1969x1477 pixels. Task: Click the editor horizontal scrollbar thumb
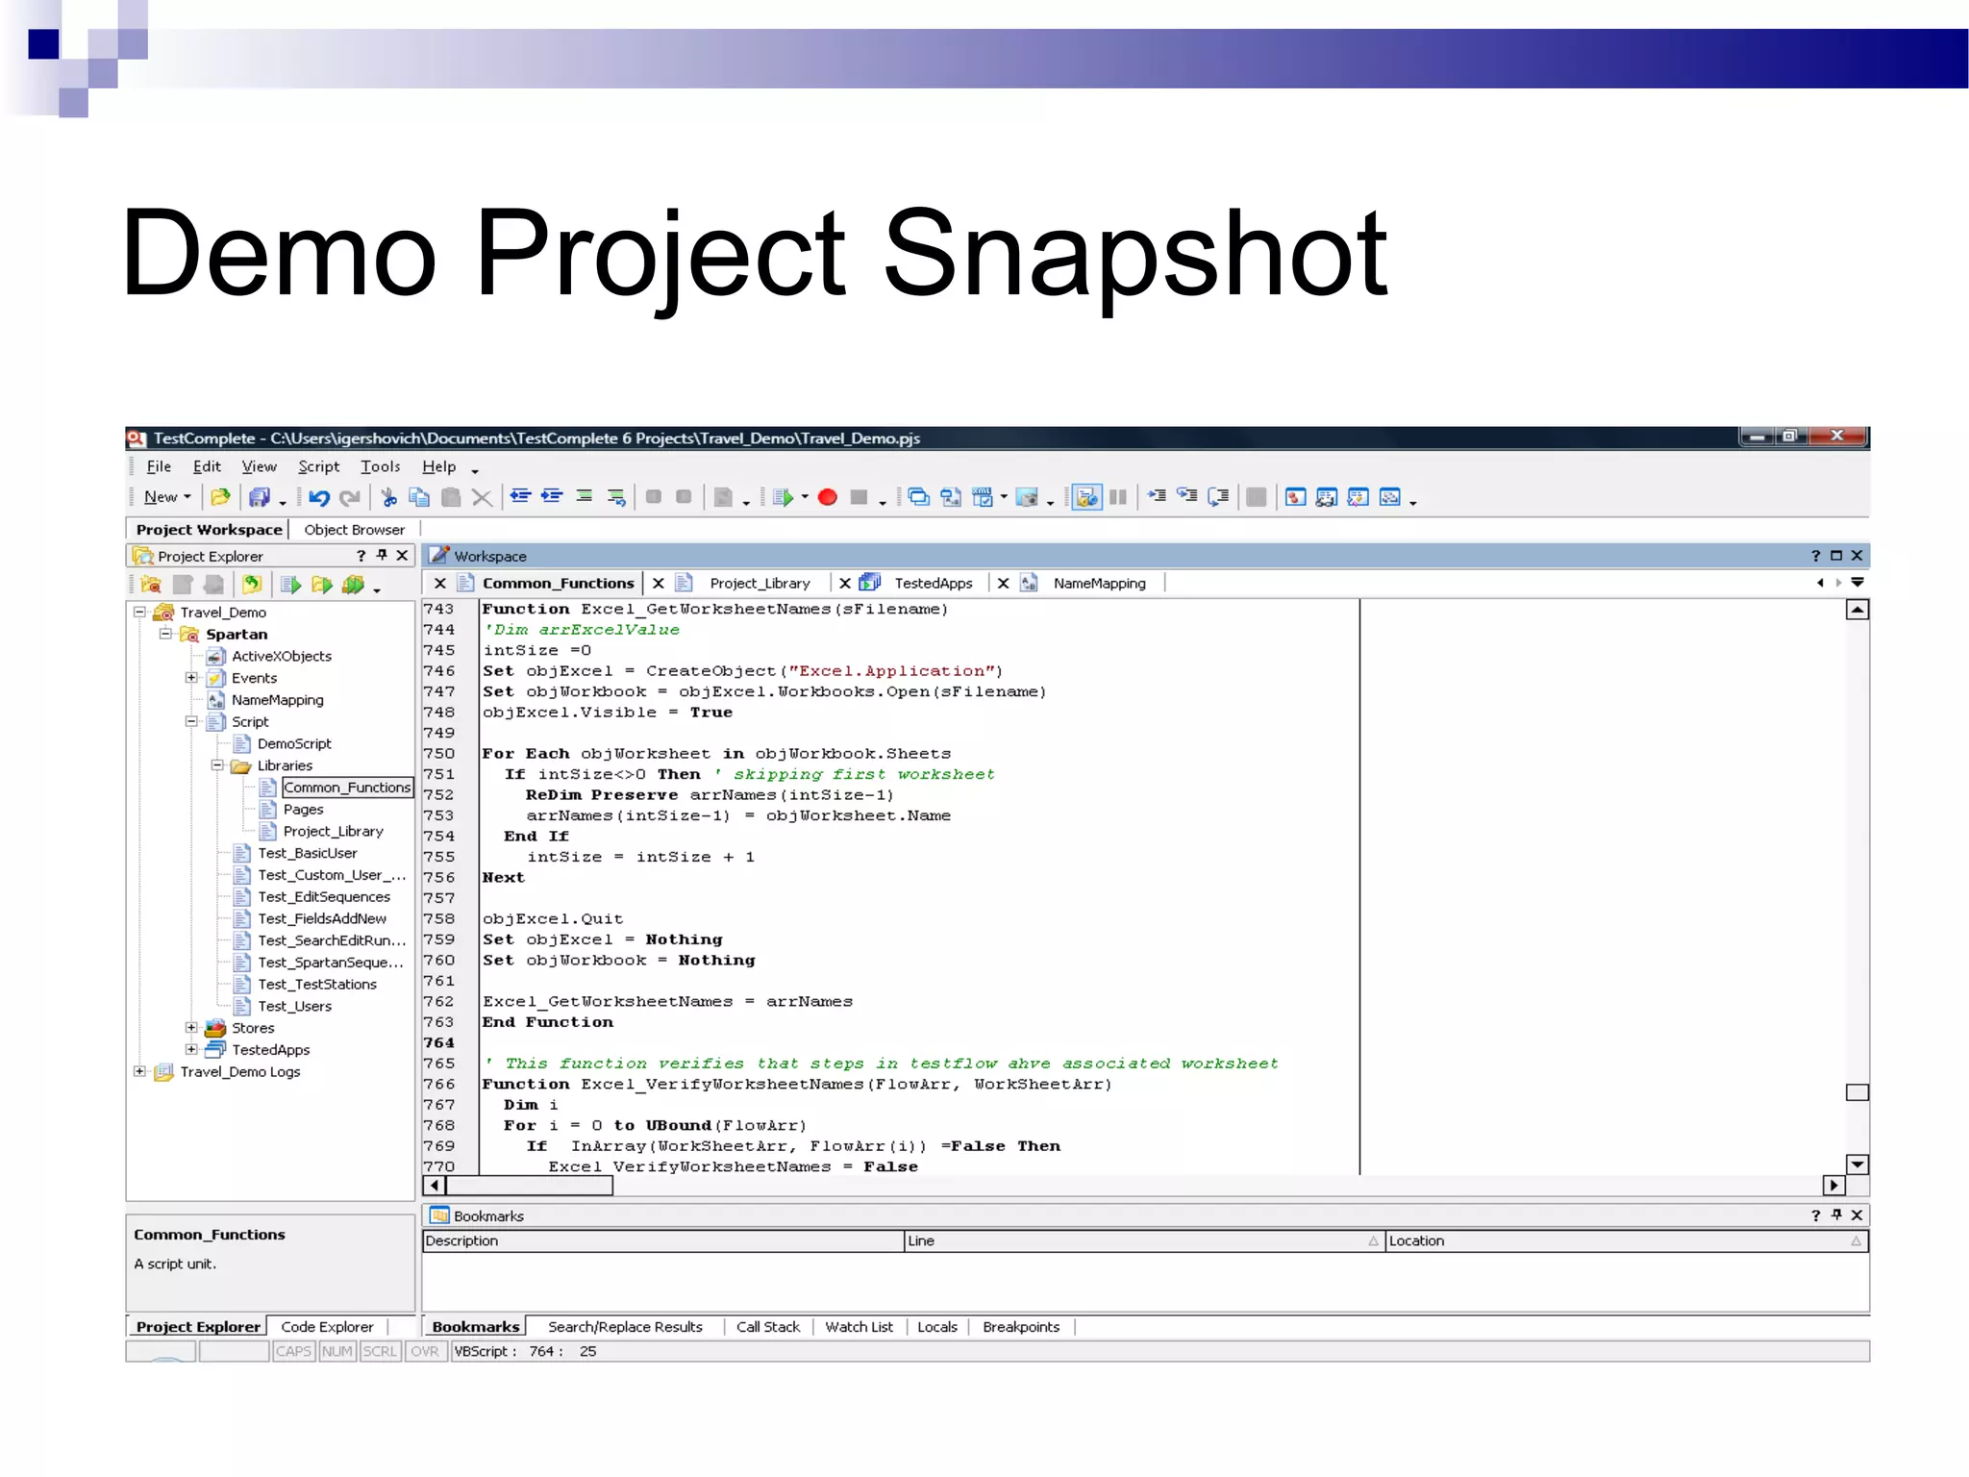click(x=530, y=1186)
